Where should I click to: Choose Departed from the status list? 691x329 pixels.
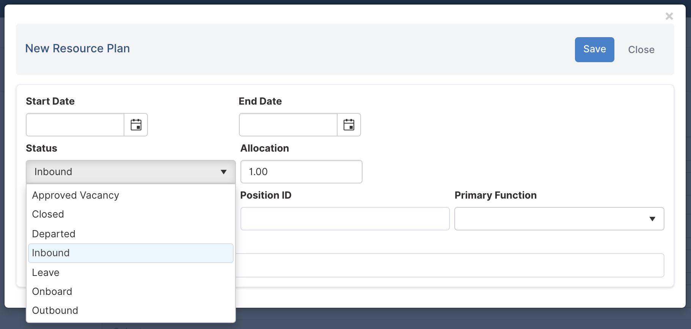point(131,234)
